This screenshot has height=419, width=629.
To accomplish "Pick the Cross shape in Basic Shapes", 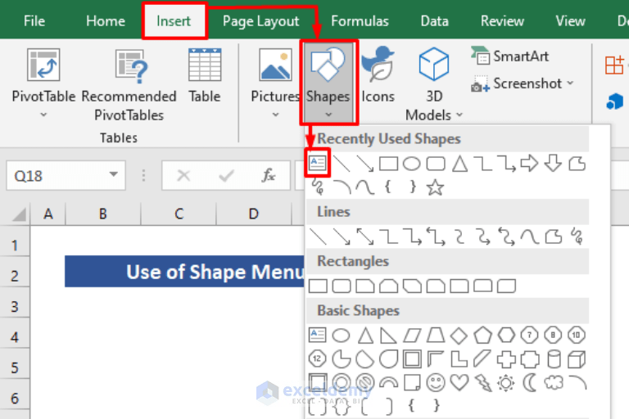I will coord(506,359).
